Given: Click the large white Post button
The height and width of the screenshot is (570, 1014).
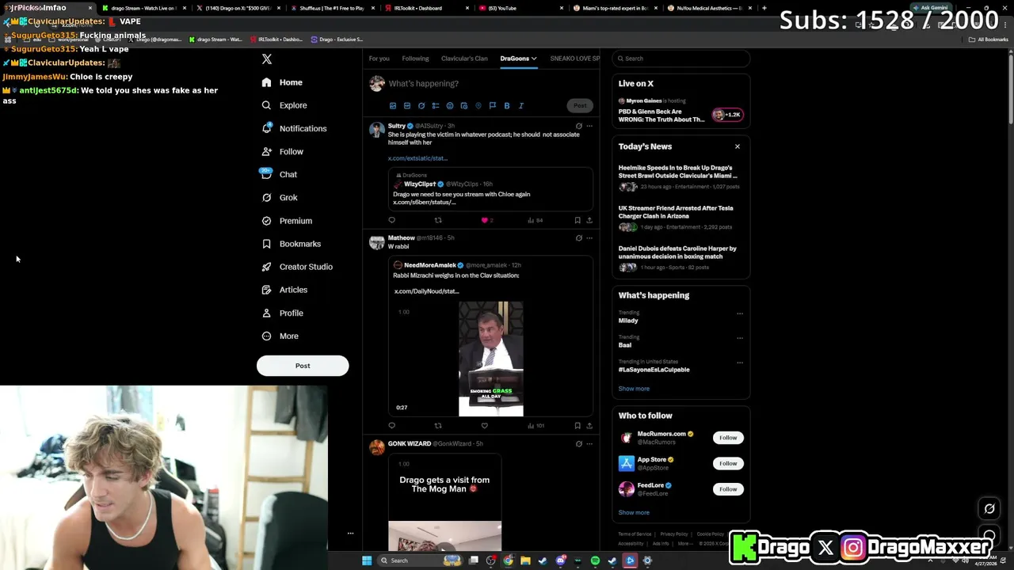Looking at the screenshot, I should (303, 366).
